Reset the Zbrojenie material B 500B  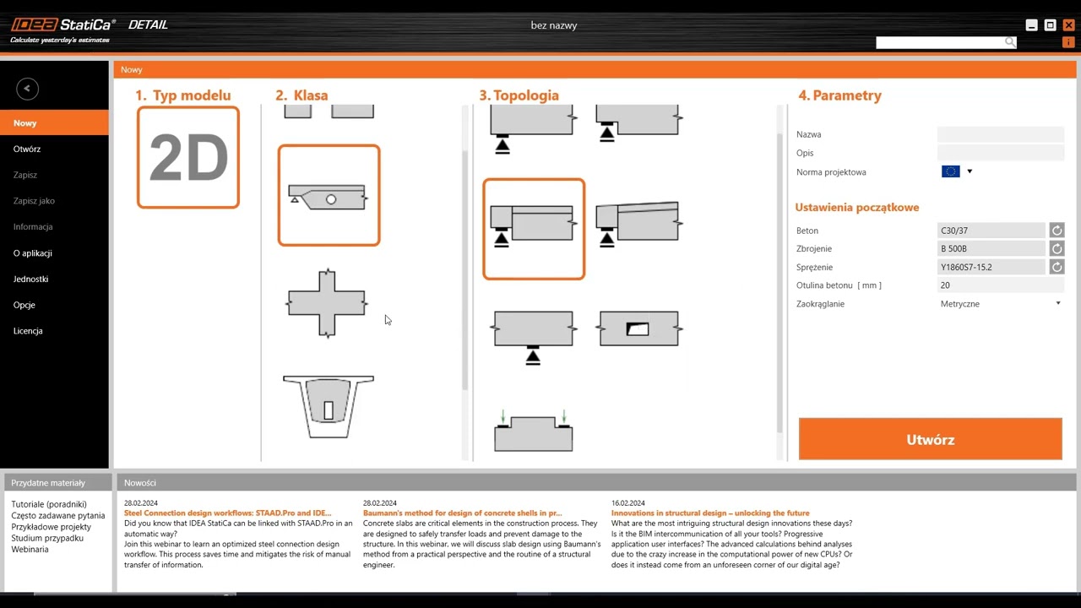[x=1057, y=249]
